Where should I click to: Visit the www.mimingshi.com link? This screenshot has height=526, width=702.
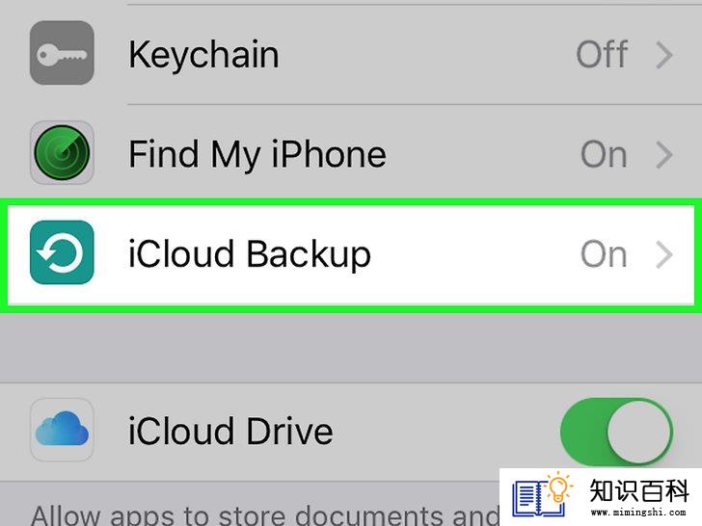(x=638, y=512)
